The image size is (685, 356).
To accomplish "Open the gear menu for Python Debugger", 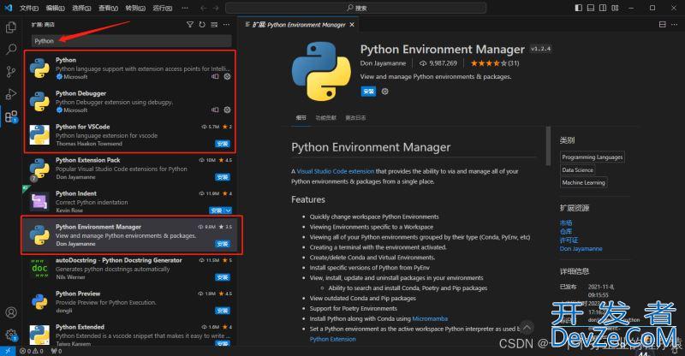I will 227,110.
